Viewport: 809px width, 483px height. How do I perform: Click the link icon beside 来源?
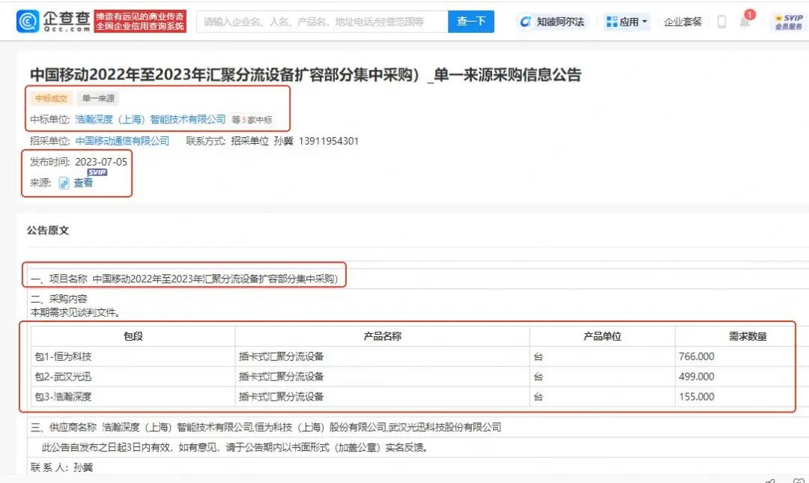(64, 182)
